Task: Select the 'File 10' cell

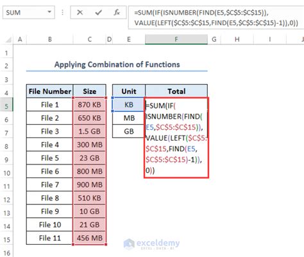Action: tap(50, 225)
